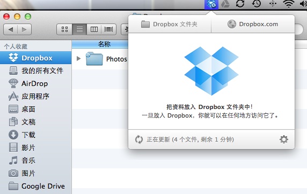Click the large Dropbox logo
The height and width of the screenshot is (194, 307).
tap(211, 71)
